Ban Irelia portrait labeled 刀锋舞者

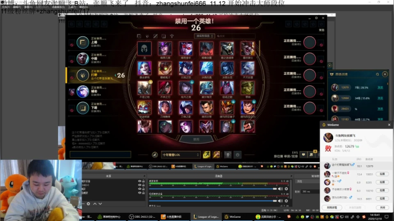(165, 107)
